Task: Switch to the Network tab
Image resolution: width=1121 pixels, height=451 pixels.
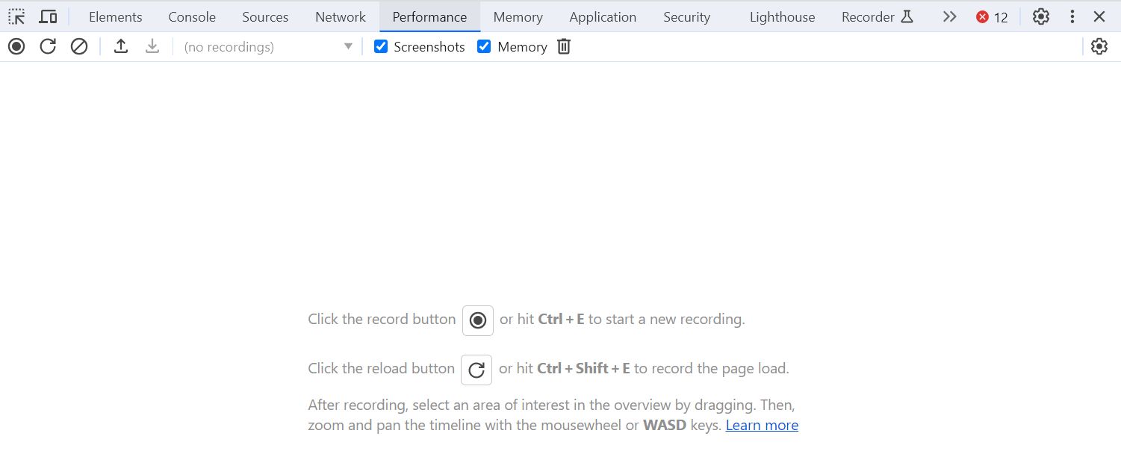Action: coord(341,16)
